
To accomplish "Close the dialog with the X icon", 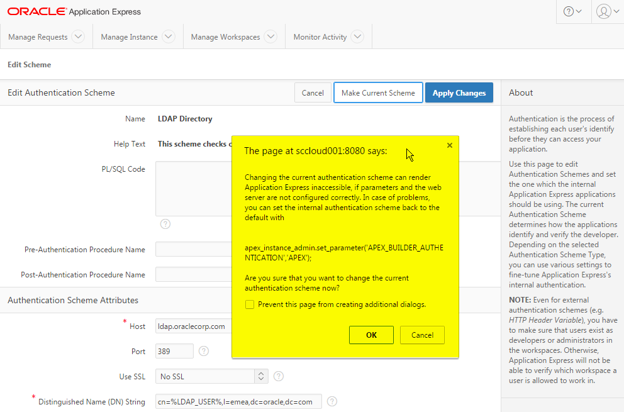I will [449, 145].
